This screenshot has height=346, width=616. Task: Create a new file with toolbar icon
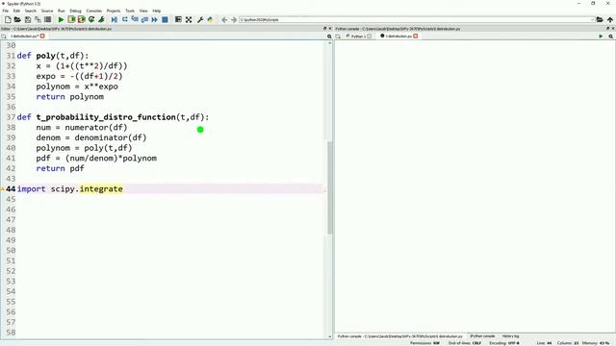[8, 19]
